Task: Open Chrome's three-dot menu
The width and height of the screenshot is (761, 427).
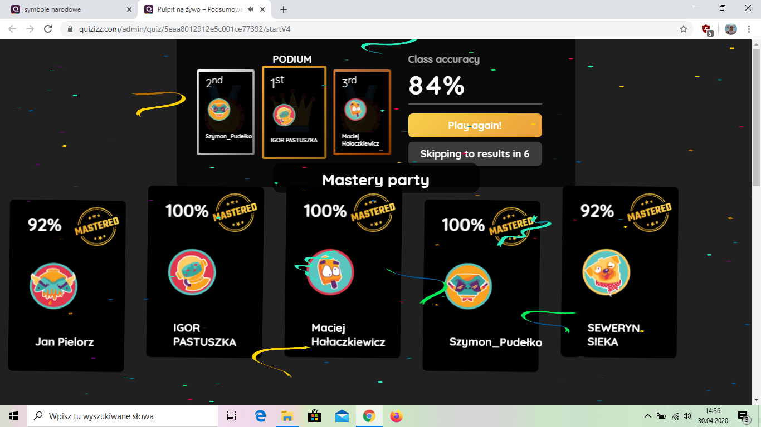Action: click(x=749, y=29)
